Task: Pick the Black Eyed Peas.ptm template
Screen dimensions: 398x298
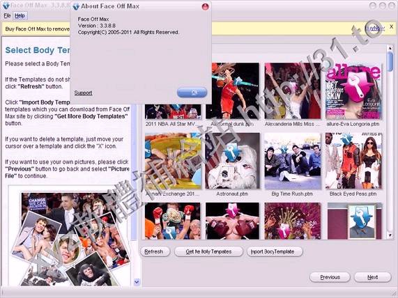Action: pos(353,161)
